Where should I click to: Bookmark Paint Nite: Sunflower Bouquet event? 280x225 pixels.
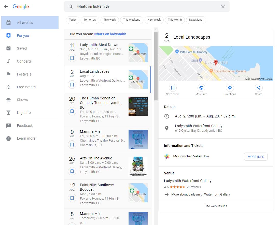tap(72, 198)
